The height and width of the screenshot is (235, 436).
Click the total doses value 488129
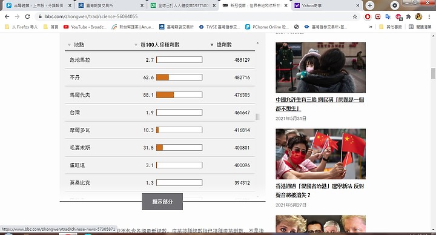[x=242, y=60]
